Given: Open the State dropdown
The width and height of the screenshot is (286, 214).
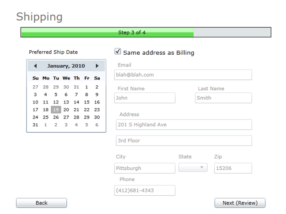Looking at the screenshot, I should [193, 167].
